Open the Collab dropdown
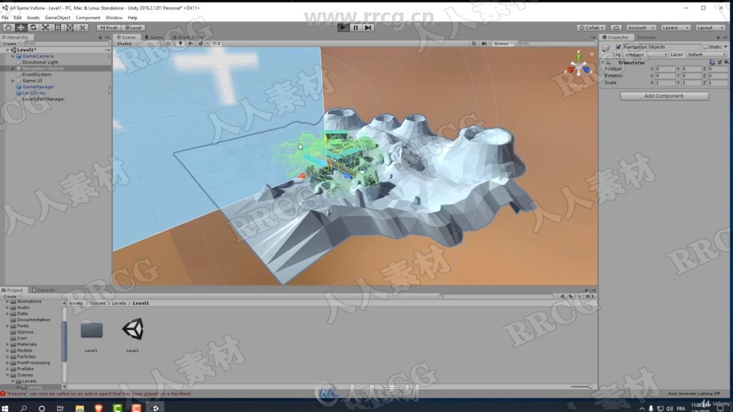Image resolution: width=733 pixels, height=412 pixels. [592, 27]
